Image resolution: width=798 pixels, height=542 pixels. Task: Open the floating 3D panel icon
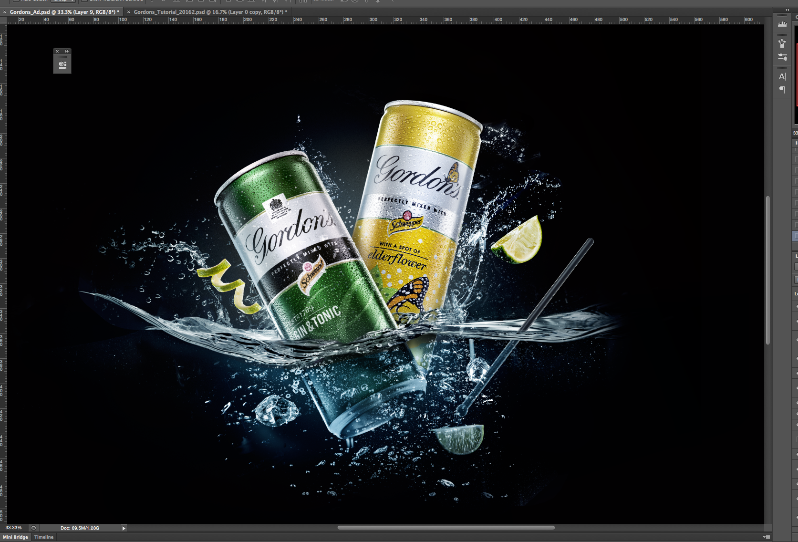click(62, 65)
